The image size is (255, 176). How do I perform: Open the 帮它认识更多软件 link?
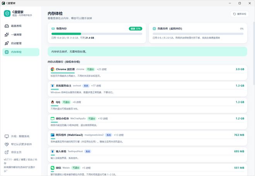pyautogui.click(x=21, y=144)
